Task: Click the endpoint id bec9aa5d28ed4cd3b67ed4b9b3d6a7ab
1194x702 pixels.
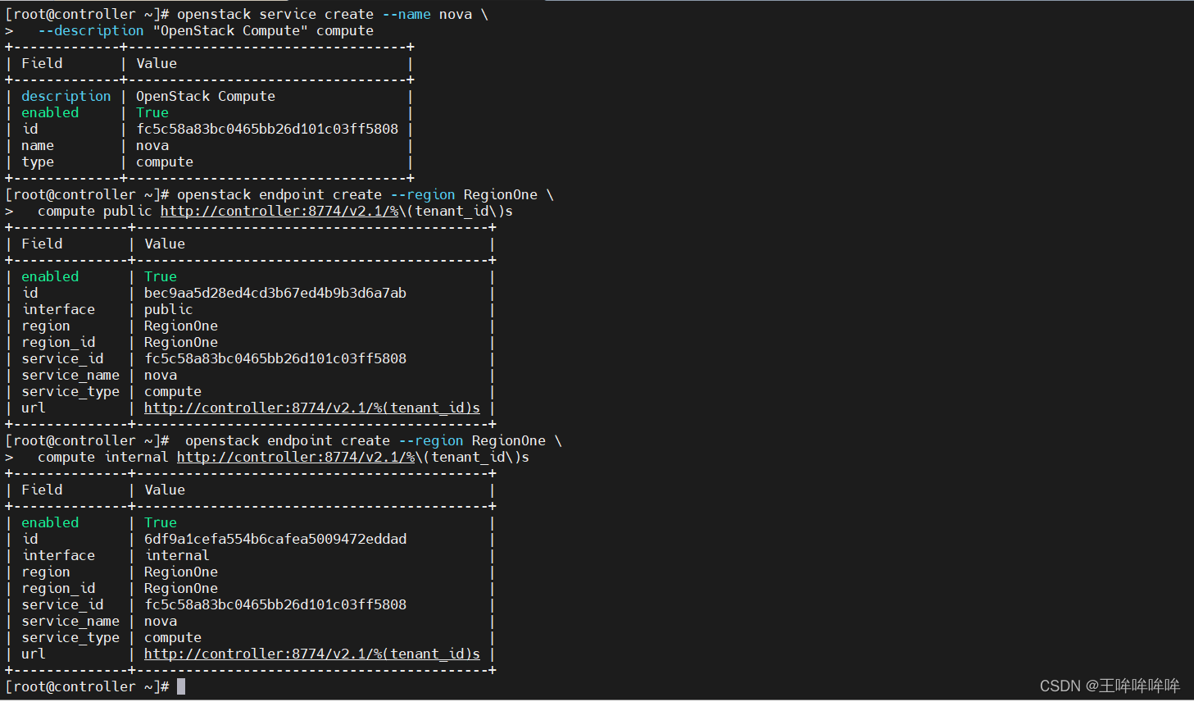Action: [x=275, y=293]
